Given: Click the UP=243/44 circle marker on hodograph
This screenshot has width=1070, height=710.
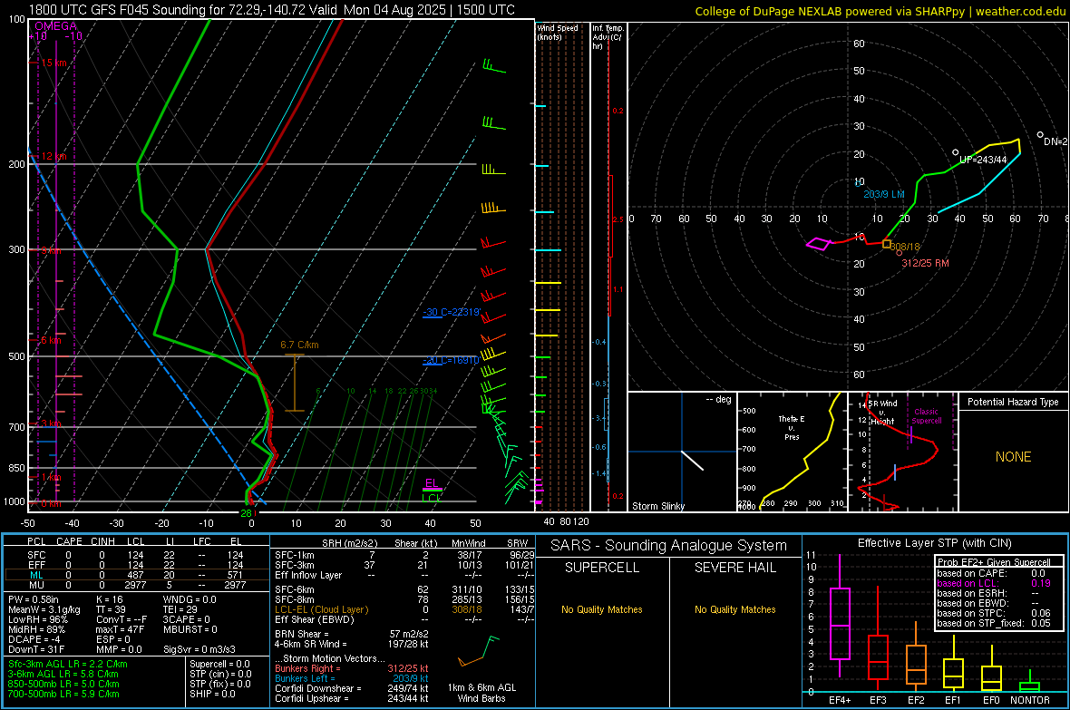Looking at the screenshot, I should pyautogui.click(x=956, y=152).
